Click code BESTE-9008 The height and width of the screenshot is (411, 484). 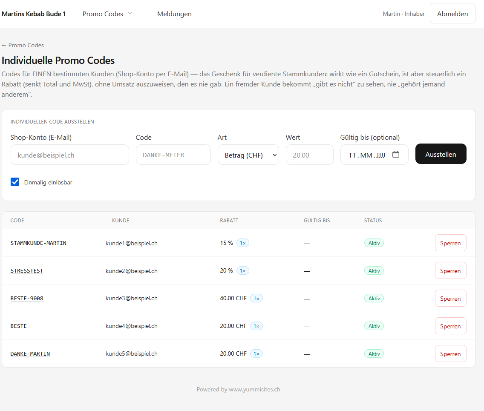[27, 299]
